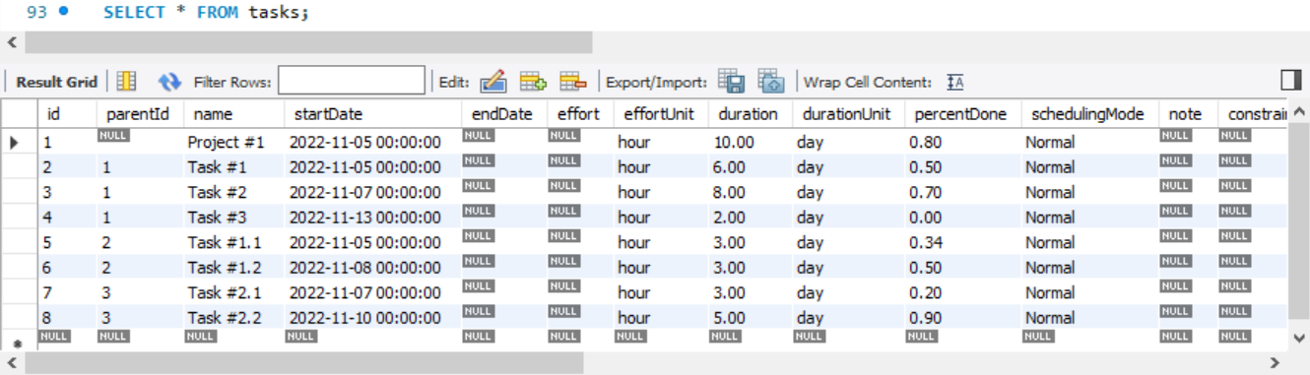Image resolution: width=1310 pixels, height=375 pixels.
Task: Click the effort column header
Action: click(x=579, y=114)
